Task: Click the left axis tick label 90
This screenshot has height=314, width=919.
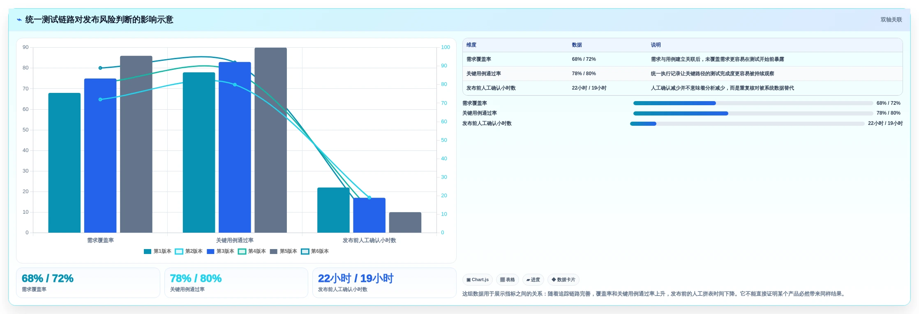Action: click(25, 47)
